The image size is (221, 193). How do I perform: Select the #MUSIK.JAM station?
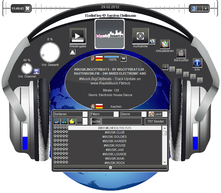[115, 150]
